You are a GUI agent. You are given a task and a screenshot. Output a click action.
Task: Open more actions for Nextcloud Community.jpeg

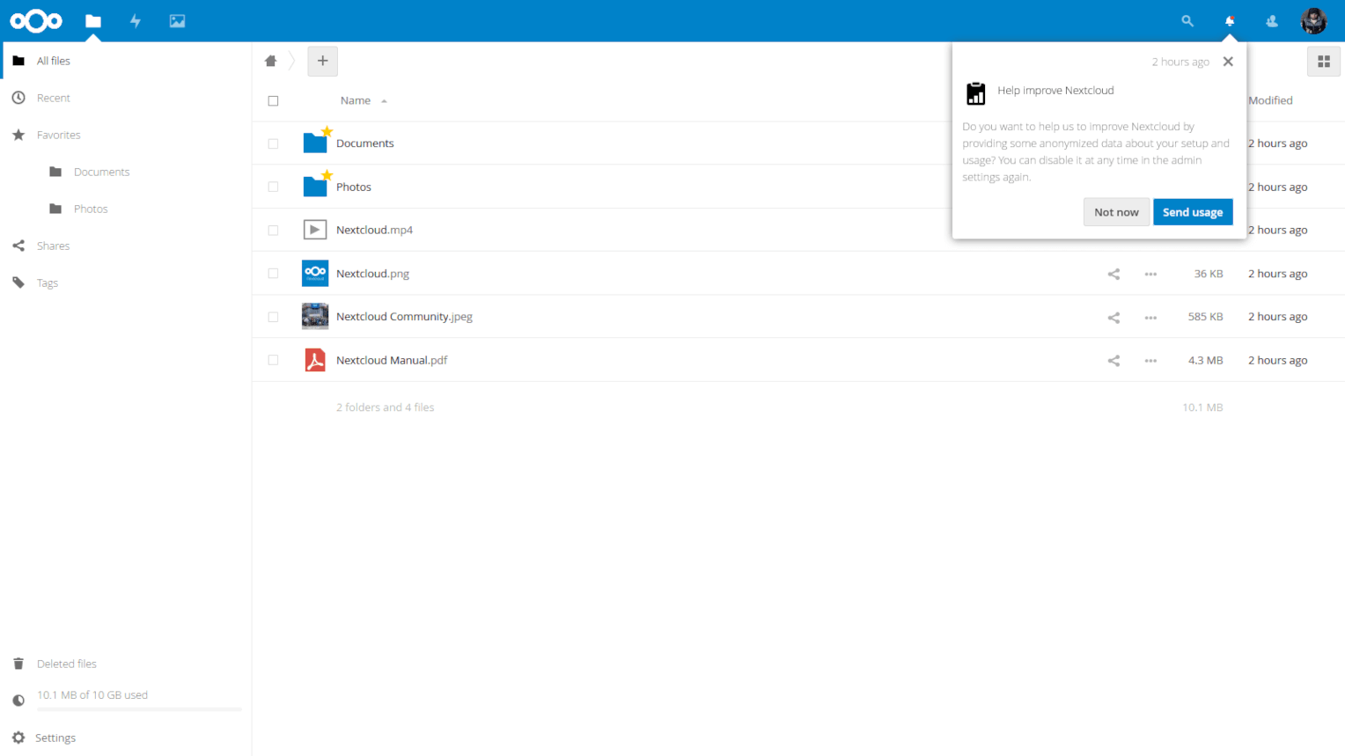1150,317
